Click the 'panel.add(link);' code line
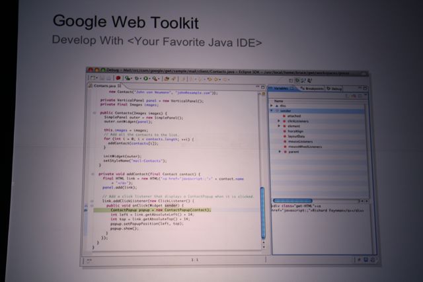The height and width of the screenshot is (282, 423). [x=120, y=188]
